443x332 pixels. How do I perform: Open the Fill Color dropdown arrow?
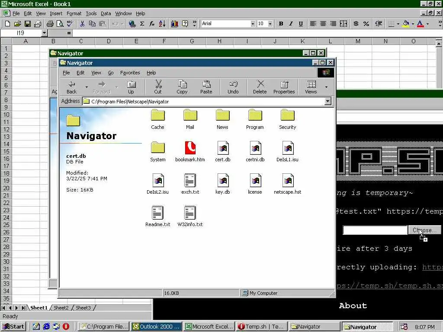coord(413,24)
